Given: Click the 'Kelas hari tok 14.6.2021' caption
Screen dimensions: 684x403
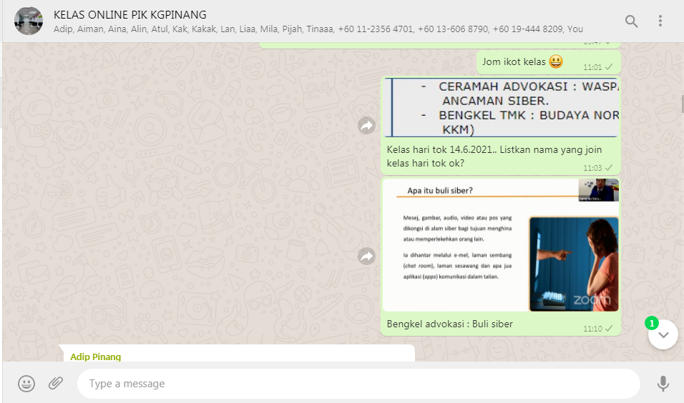Looking at the screenshot, I should click(494, 156).
